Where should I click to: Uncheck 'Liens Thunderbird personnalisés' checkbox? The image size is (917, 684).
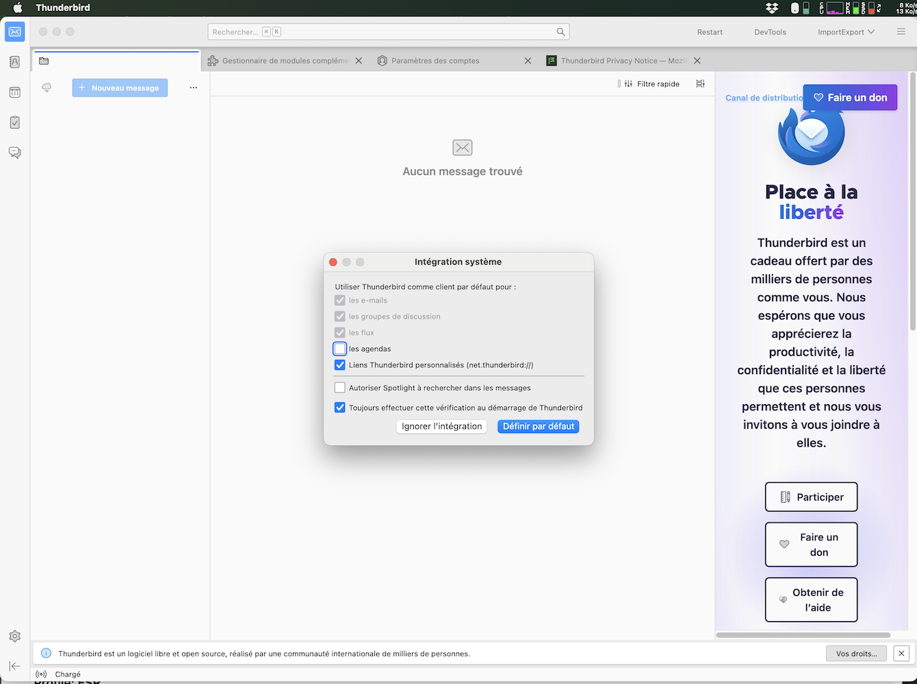tap(340, 365)
